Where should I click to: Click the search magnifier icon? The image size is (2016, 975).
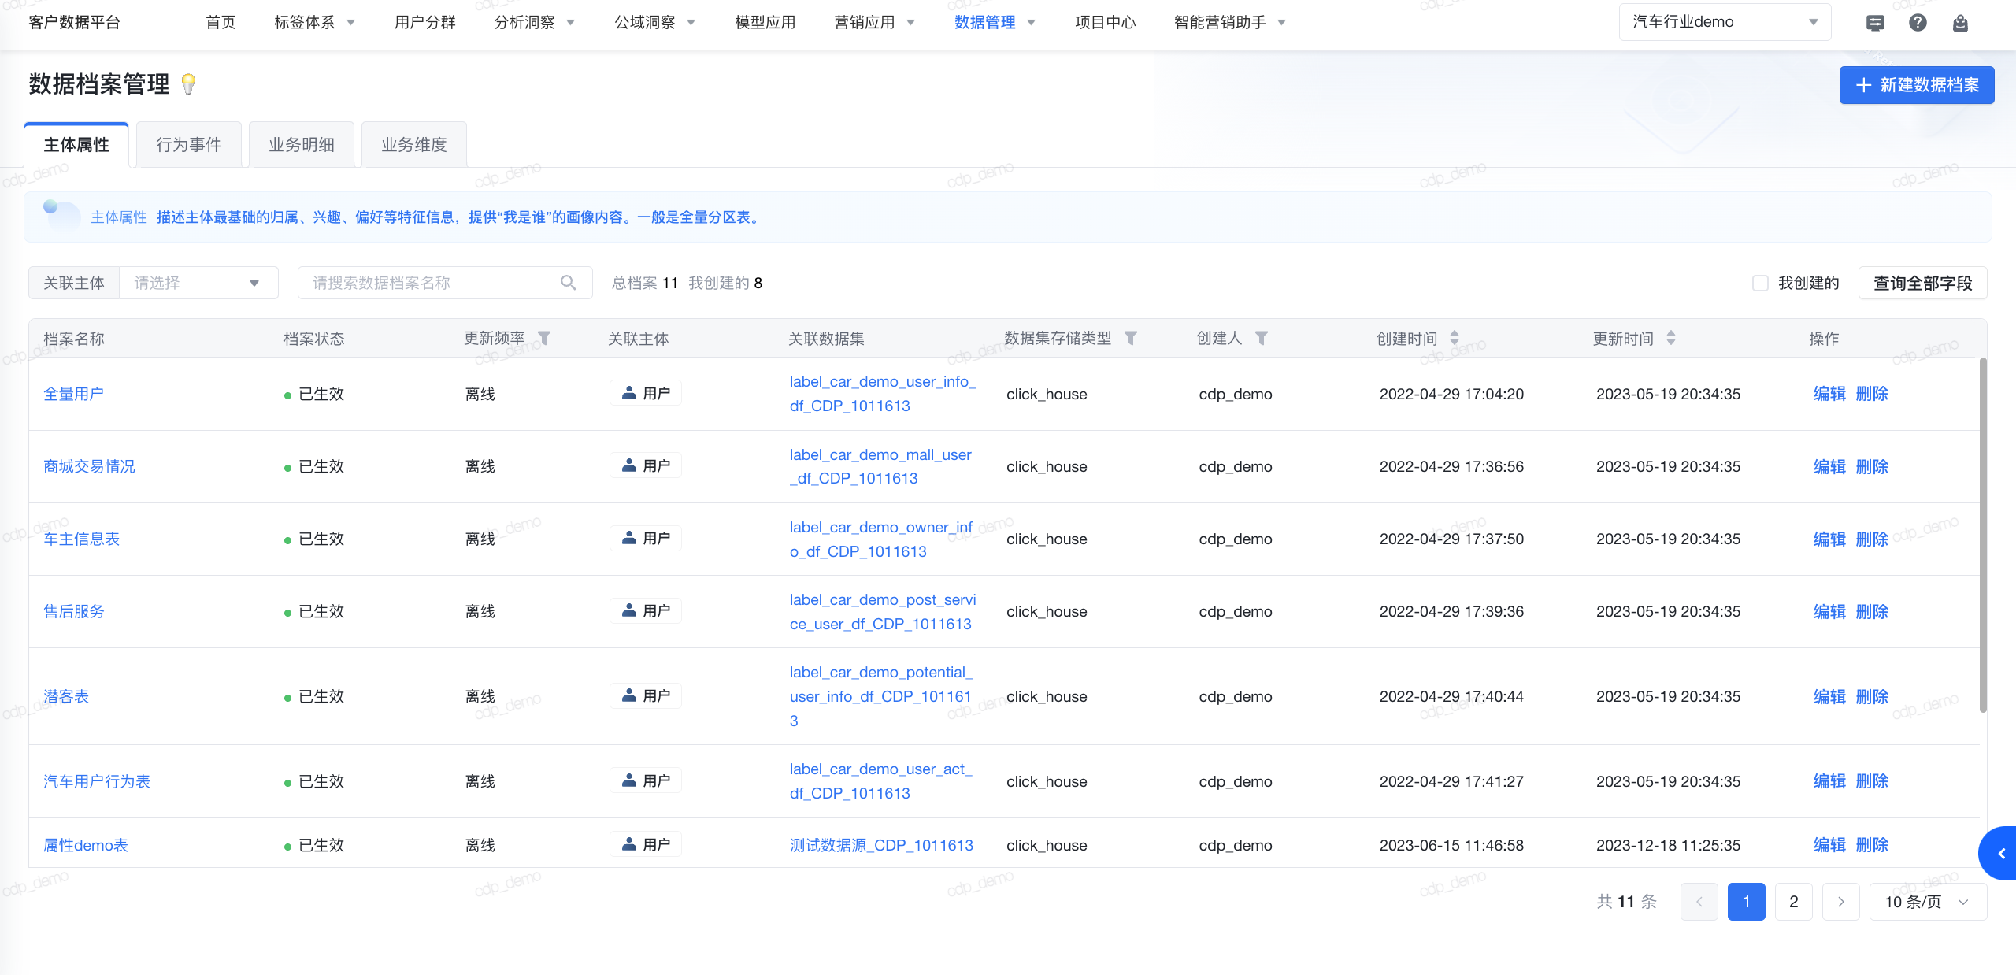coord(568,283)
